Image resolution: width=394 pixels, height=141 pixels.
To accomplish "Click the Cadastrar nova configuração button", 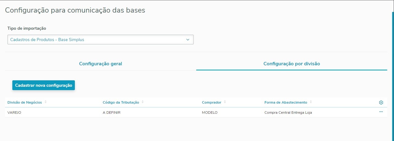I will click(43, 85).
